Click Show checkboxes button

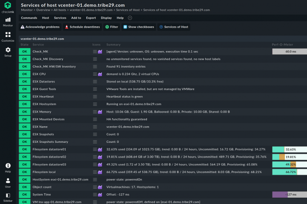138,27
